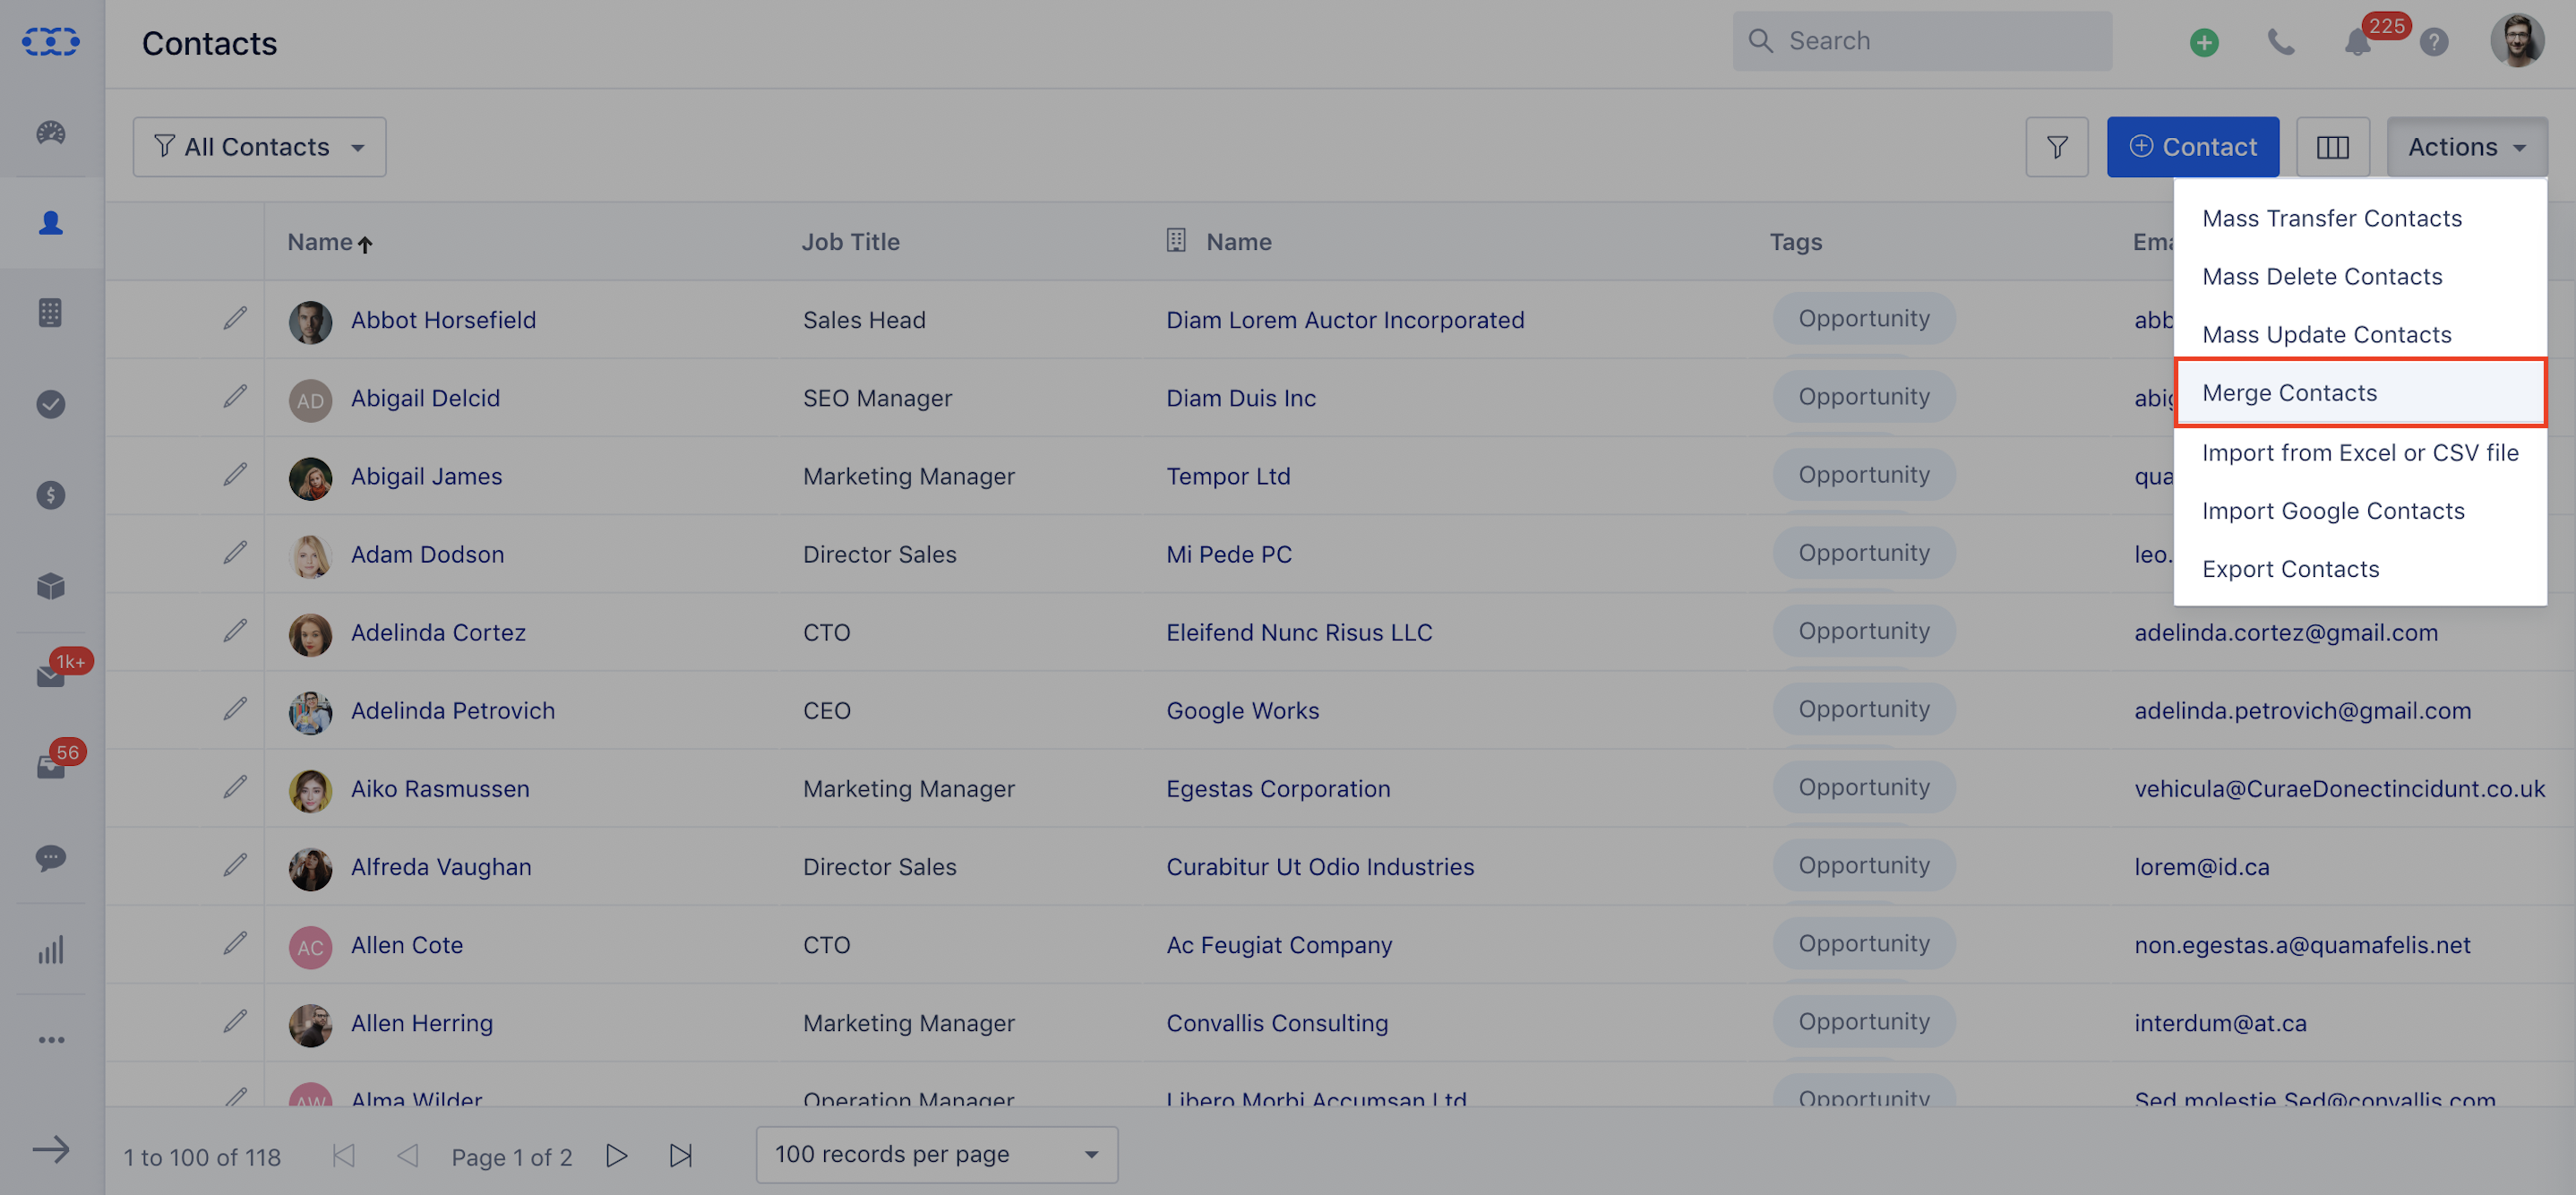Click the CRM home/logo icon
The image size is (2576, 1195).
(x=49, y=39)
